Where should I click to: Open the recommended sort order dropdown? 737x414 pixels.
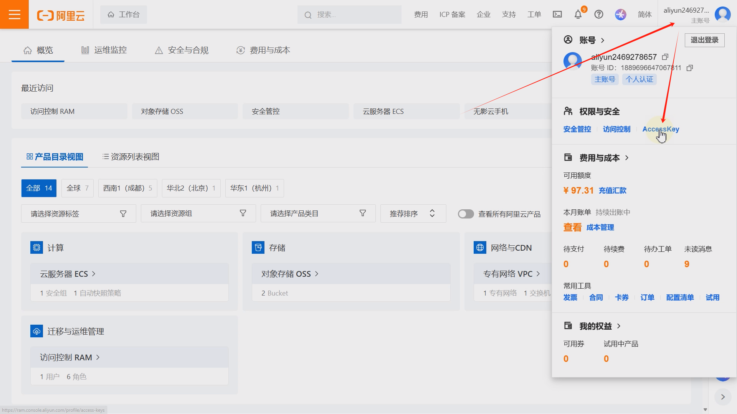coord(413,214)
